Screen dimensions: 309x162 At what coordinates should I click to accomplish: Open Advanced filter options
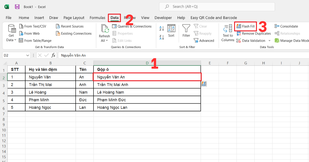204,41
